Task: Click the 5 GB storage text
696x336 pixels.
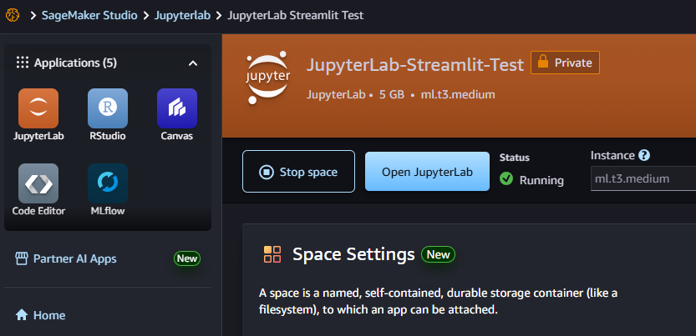Action: pos(392,95)
